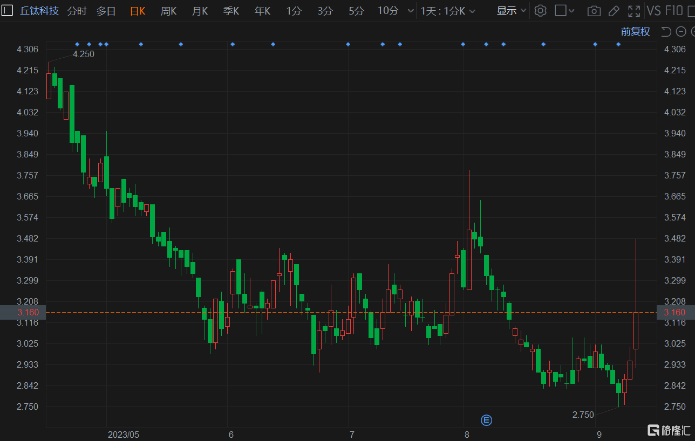Viewport: 695px width, 441px height.
Task: Open F10 company information
Action: coord(674,11)
